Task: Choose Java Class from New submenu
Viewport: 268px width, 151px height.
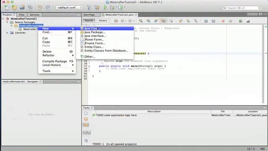Action: click(x=105, y=29)
